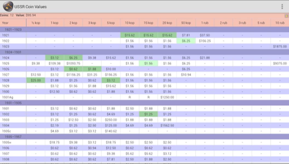The width and height of the screenshot is (289, 164).
Task: Select the 3 rub column header
Action: coord(242,23)
